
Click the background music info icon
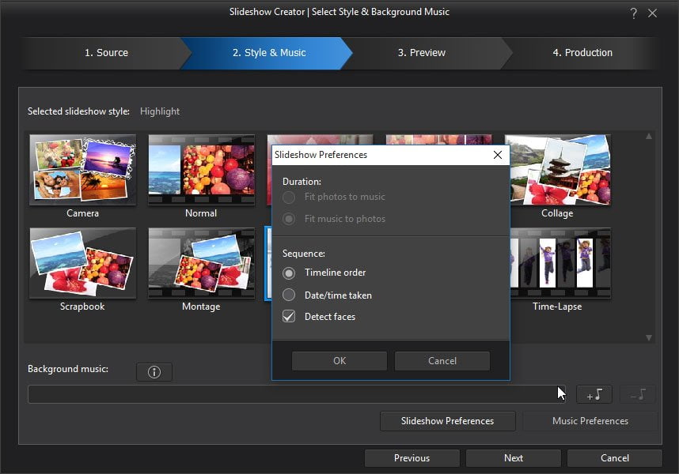(x=154, y=372)
